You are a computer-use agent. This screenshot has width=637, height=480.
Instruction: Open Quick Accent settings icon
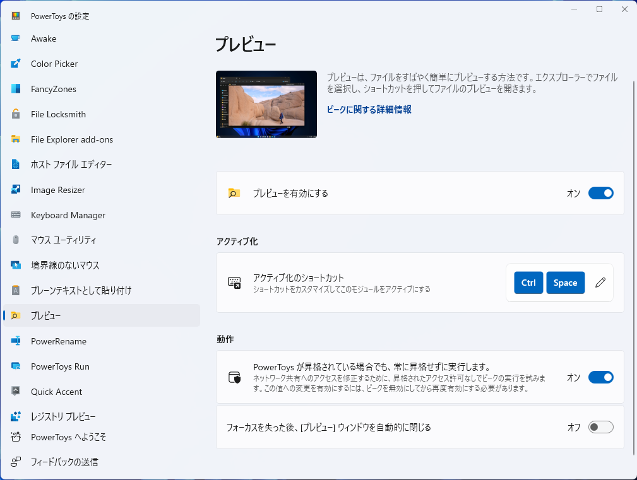[x=18, y=392]
